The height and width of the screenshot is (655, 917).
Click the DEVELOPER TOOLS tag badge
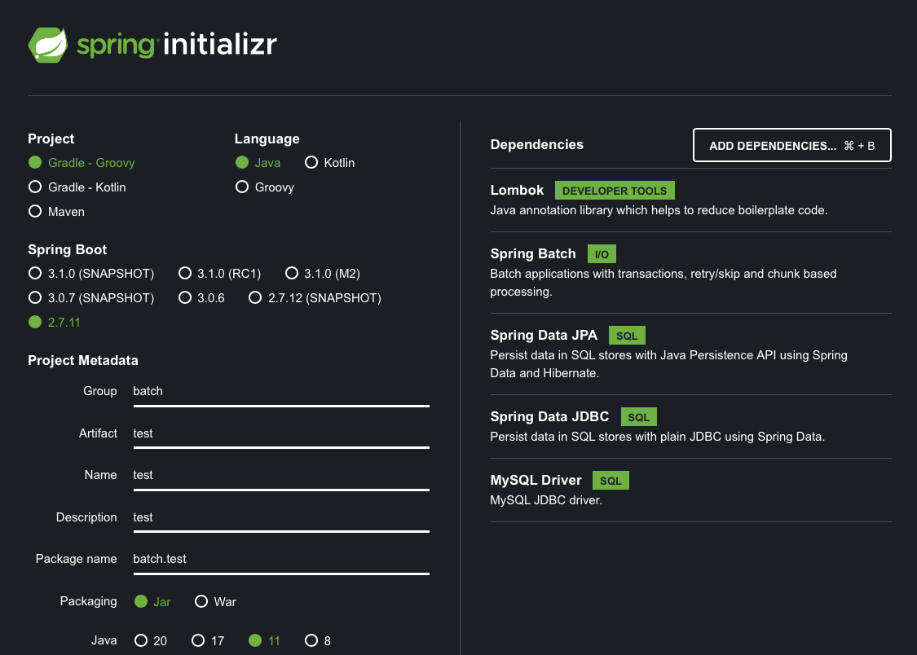[615, 191]
